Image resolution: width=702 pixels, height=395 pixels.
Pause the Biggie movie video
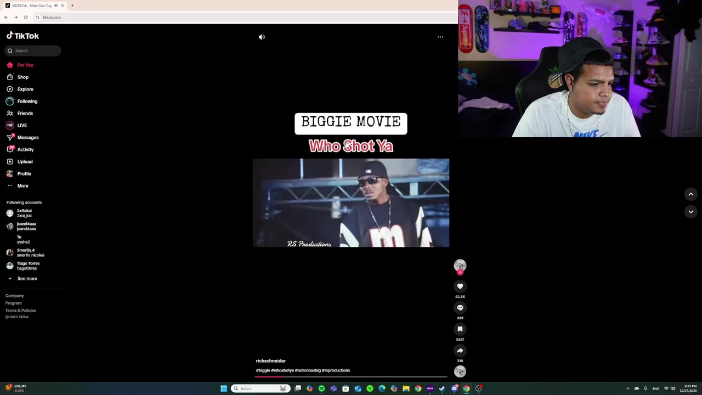point(351,203)
